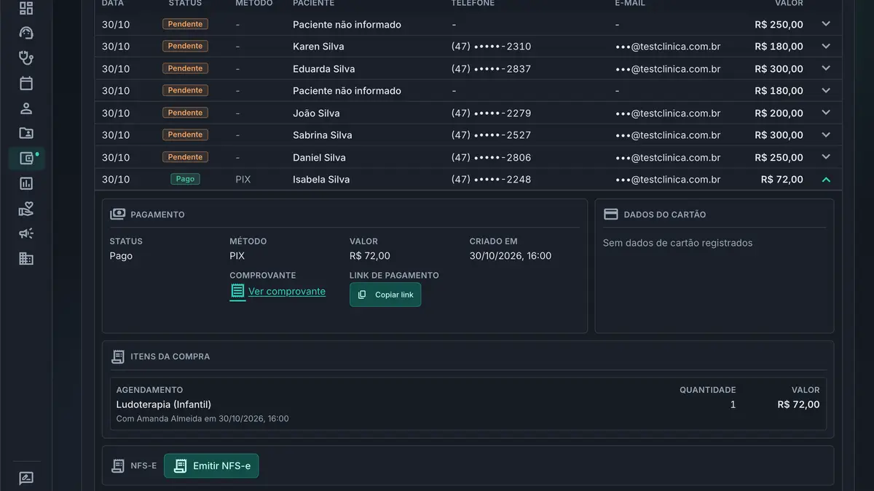Click the Ludoterapia (Infantil) item name
Viewport: 874px width, 491px height.
coord(164,404)
